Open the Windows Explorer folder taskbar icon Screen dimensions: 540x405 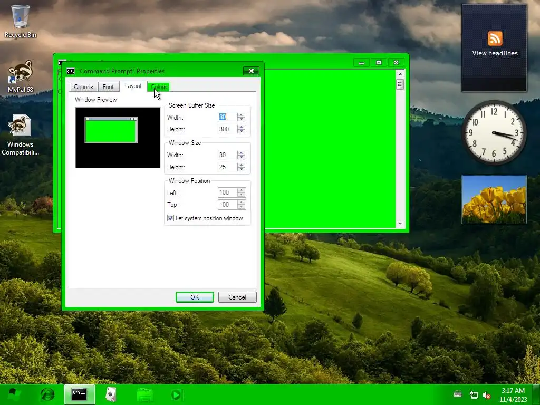[145, 394]
